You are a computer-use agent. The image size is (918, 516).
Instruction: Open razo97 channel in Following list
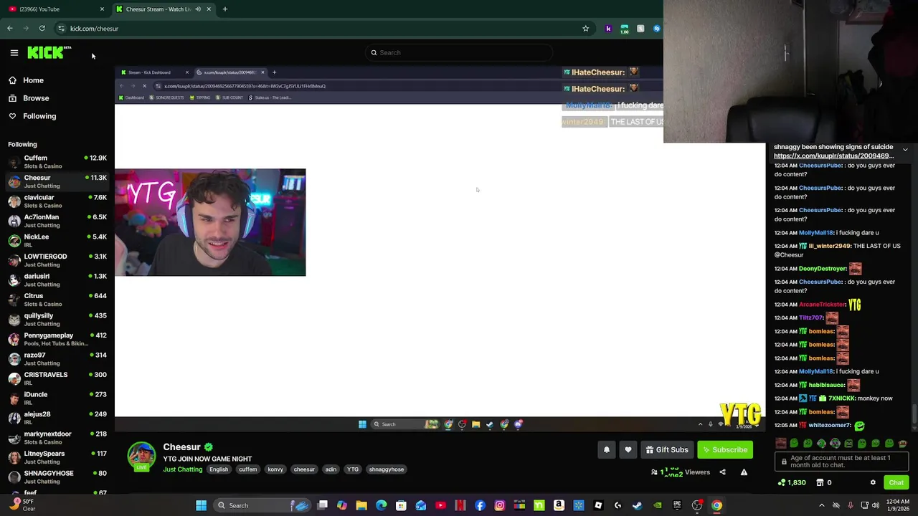pos(57,359)
